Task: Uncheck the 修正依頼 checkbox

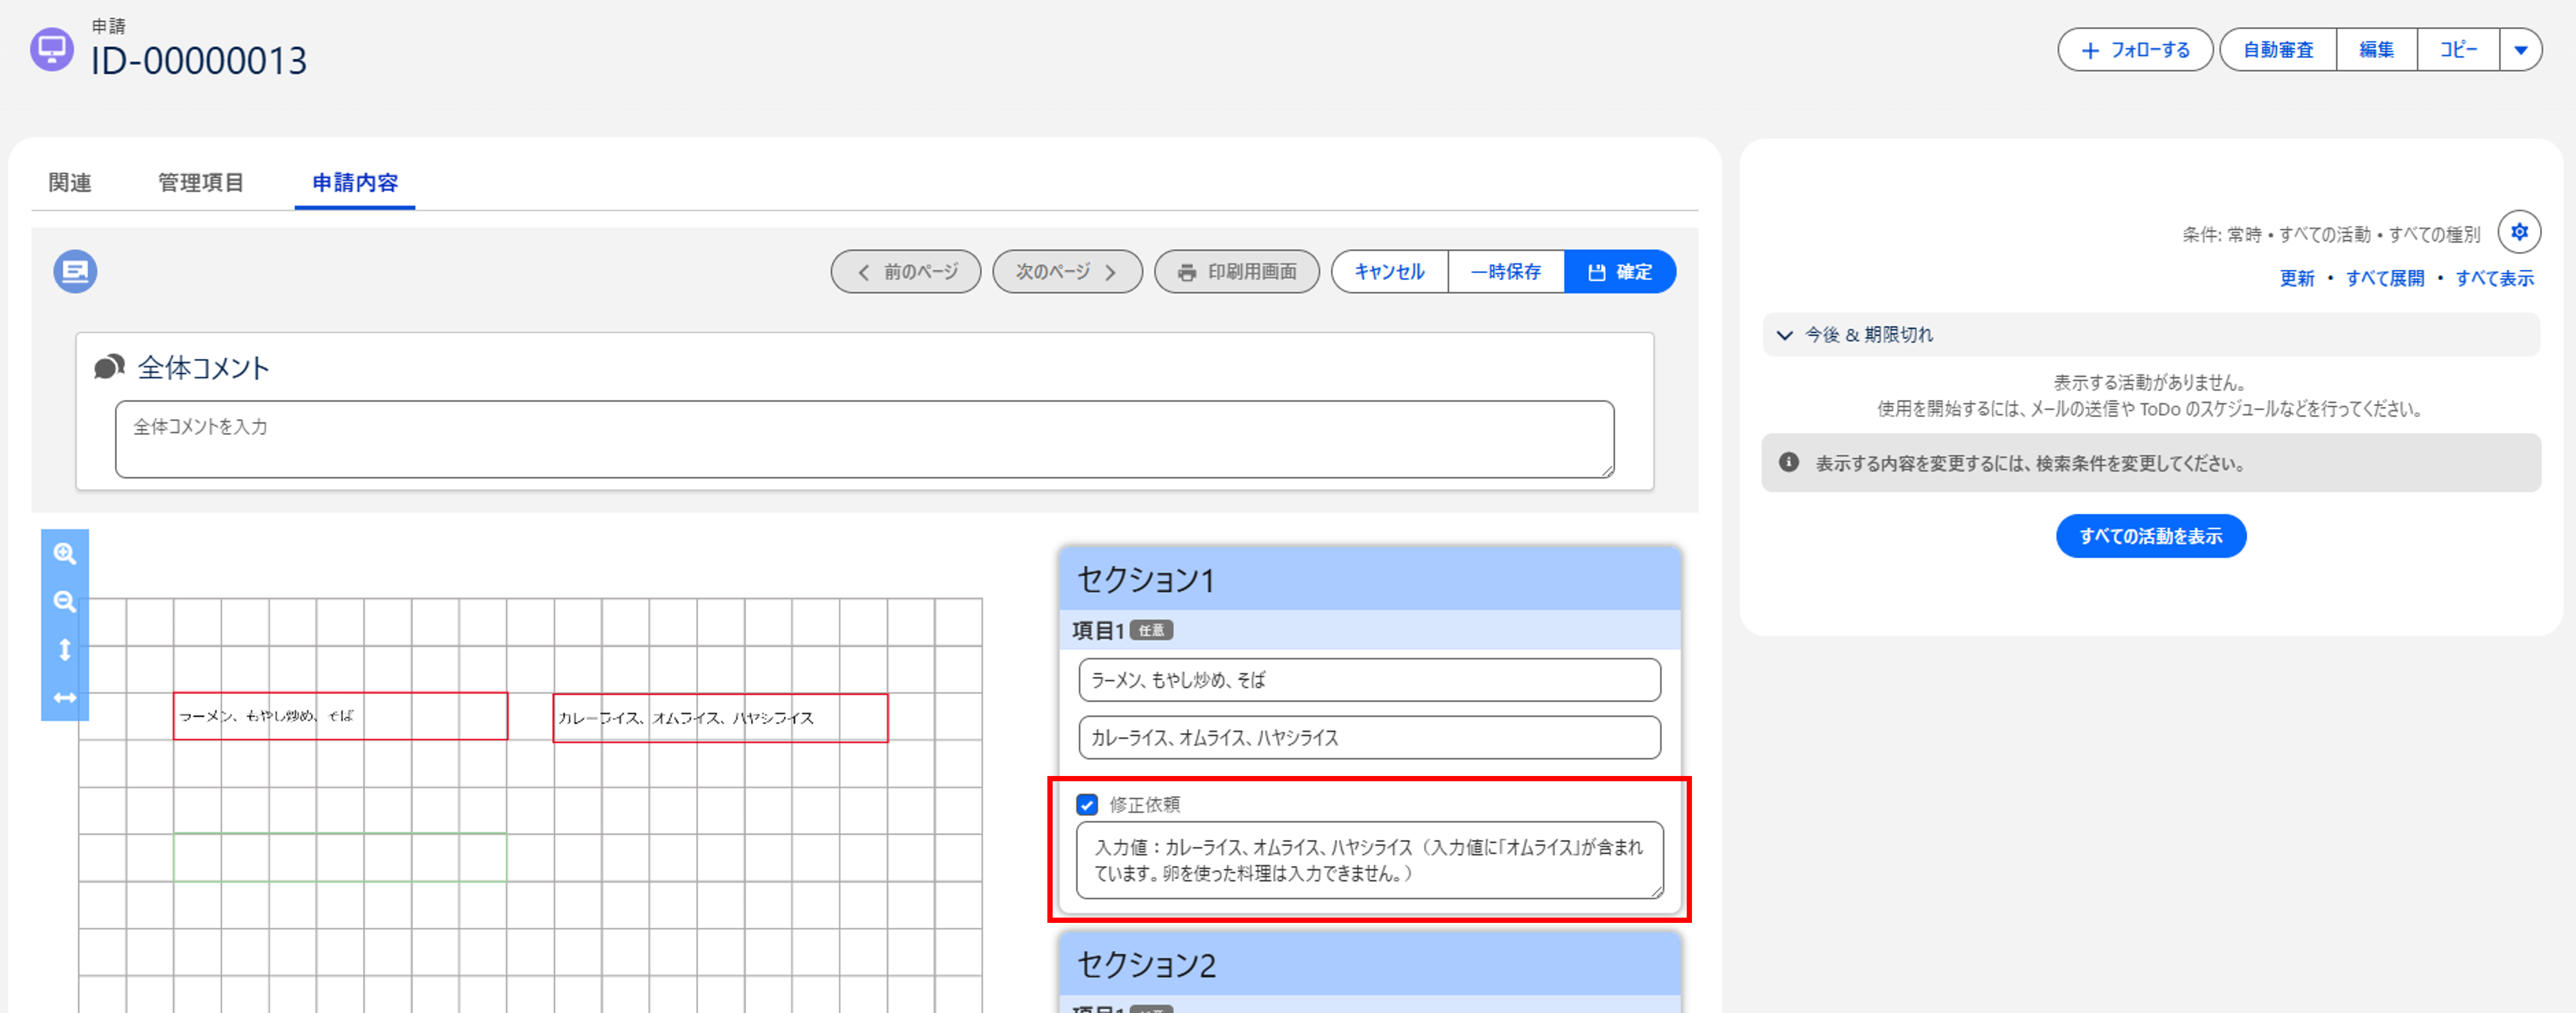Action: tap(1087, 805)
